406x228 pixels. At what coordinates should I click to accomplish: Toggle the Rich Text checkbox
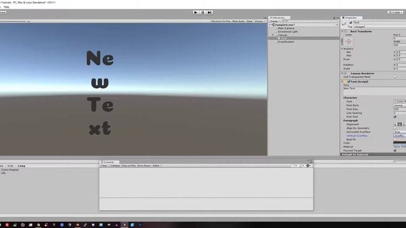click(395, 117)
